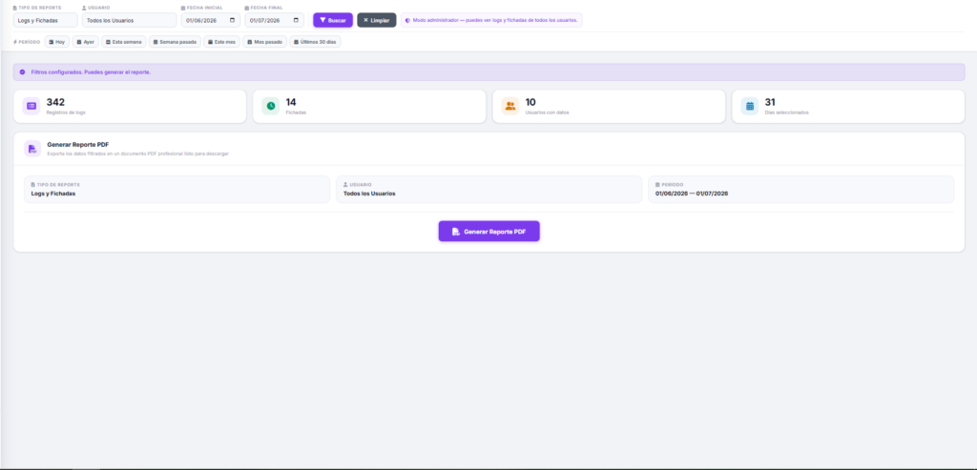Select the Hoy period shortcut
The height and width of the screenshot is (470, 977).
click(x=56, y=42)
